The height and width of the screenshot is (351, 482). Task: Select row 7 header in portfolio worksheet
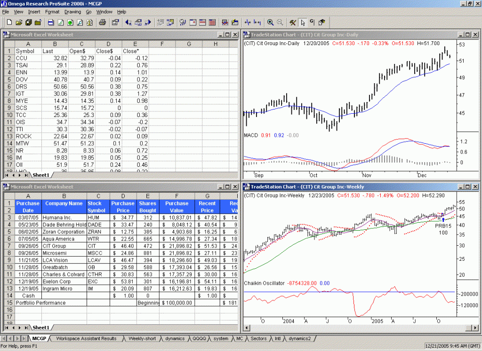tap(9, 246)
